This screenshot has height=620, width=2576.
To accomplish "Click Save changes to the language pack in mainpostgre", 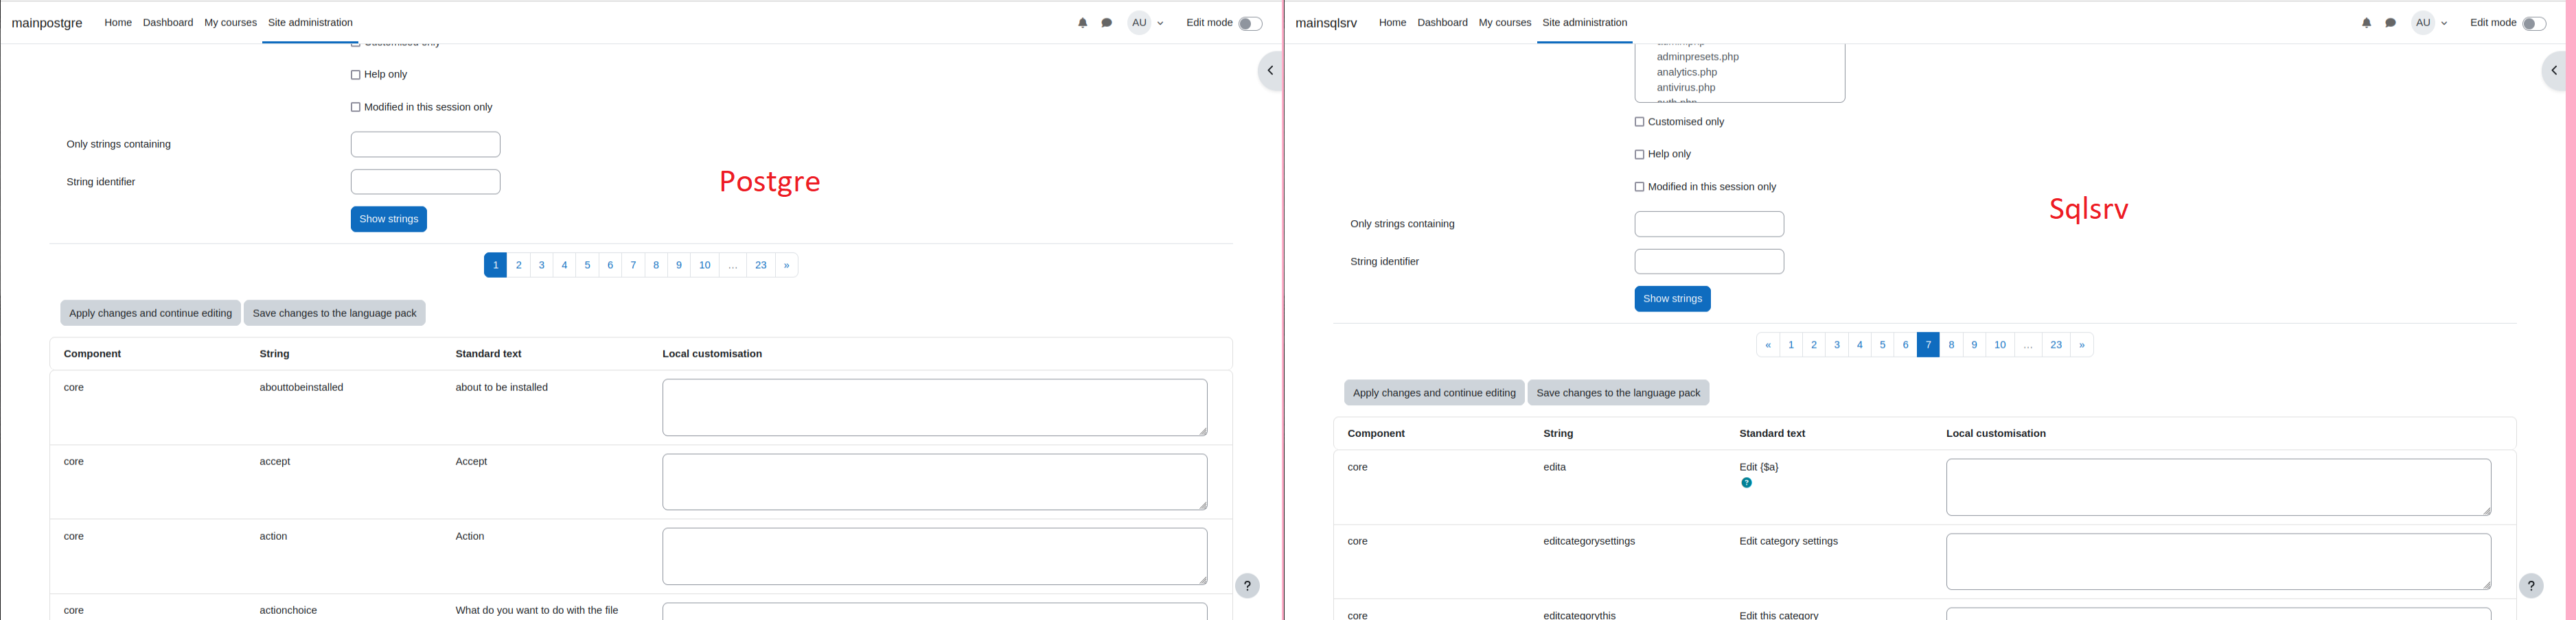I will 335,313.
